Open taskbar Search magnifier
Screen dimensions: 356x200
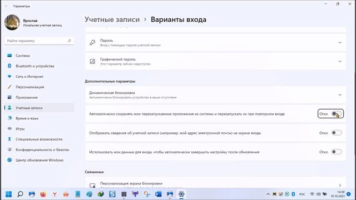click(x=20, y=194)
